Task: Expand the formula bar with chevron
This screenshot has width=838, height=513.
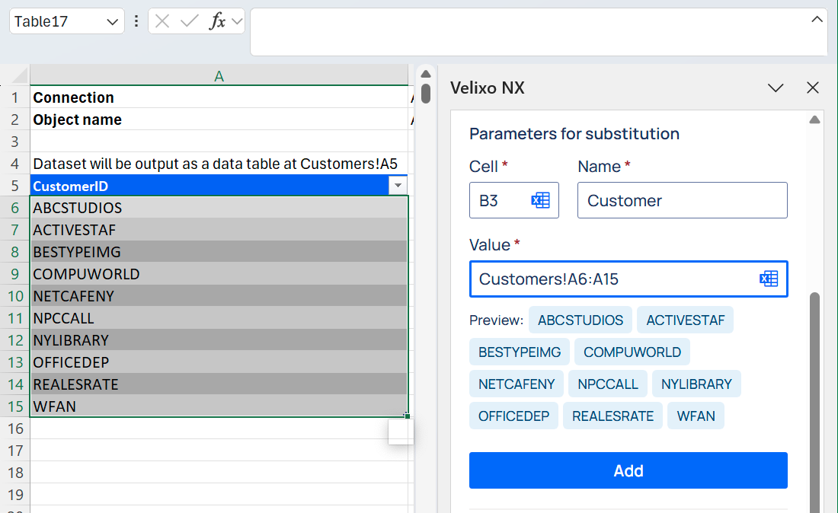Action: coord(817,20)
